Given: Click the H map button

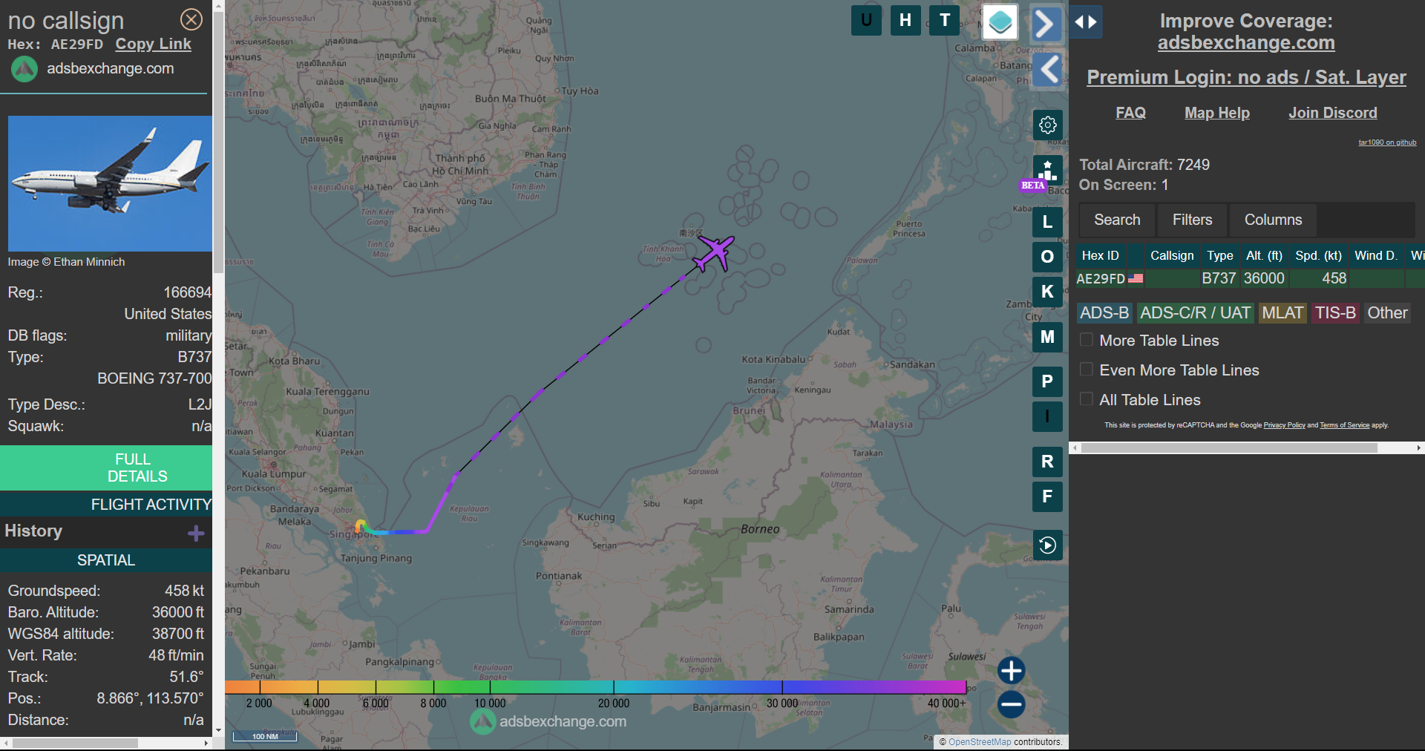Looking at the screenshot, I should pos(905,20).
